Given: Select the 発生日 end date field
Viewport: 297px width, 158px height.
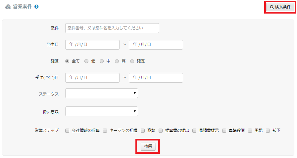Looking at the screenshot, I should point(156,45).
